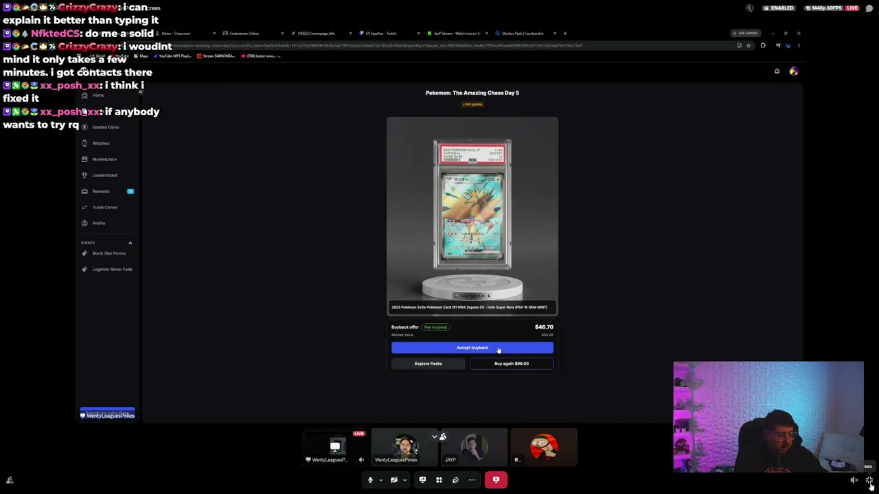Viewport: 879px width, 494px height.
Task: Open the browser extensions icon
Action: pyautogui.click(x=762, y=45)
